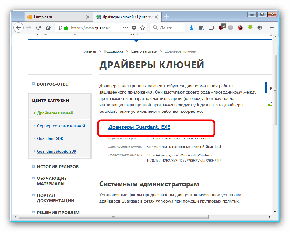Download the Драйверы Guardant, EXE link

click(x=139, y=127)
